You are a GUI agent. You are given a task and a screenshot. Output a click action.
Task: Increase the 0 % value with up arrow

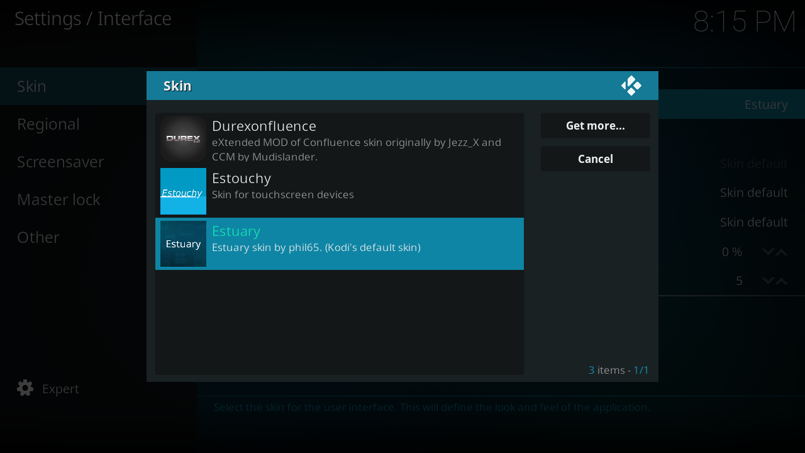pos(782,252)
